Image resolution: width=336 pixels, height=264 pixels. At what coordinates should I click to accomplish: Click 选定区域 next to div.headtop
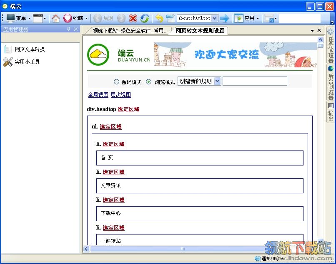(x=128, y=109)
